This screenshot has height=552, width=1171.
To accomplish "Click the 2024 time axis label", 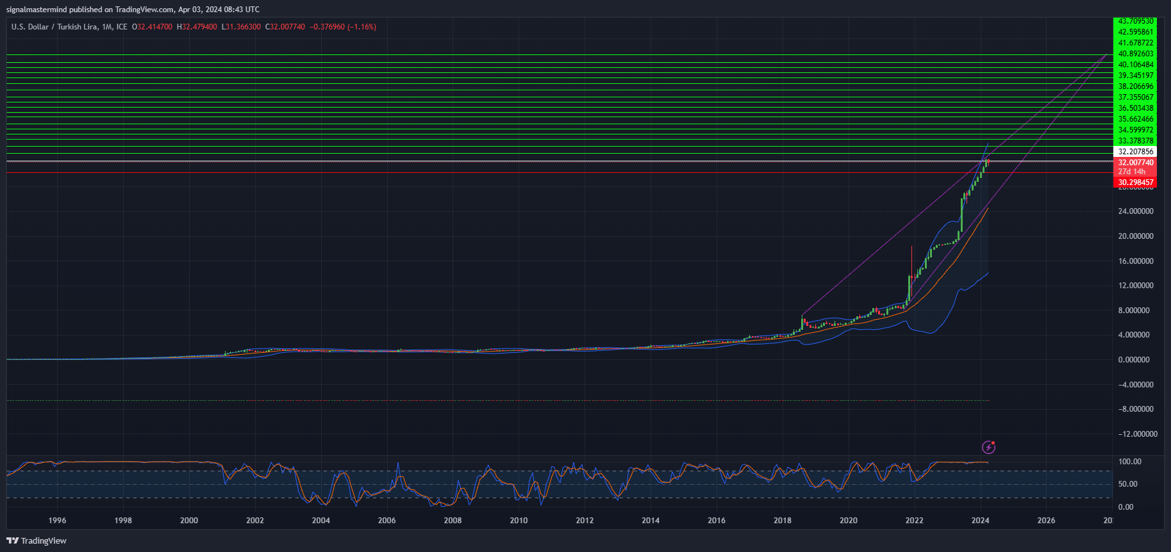I will [x=981, y=521].
